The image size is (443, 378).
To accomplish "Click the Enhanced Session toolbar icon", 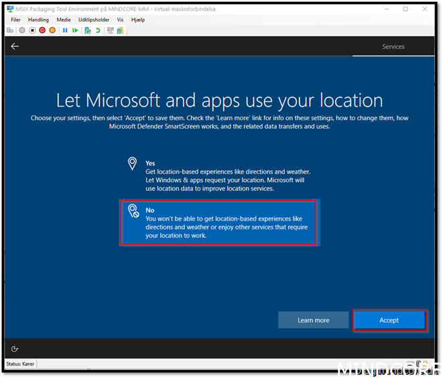I will click(x=110, y=30).
